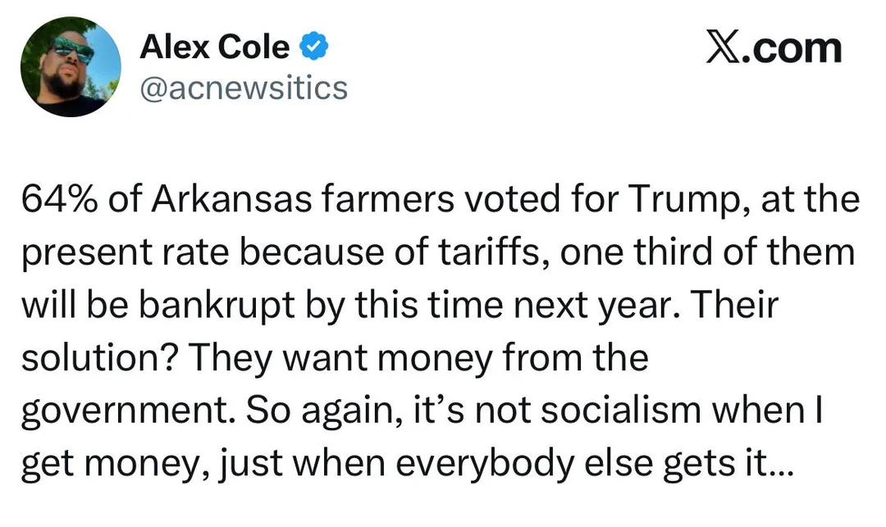Screen dimensions: 886x527
Task: Click the @acnewsitics handle
Action: point(244,87)
